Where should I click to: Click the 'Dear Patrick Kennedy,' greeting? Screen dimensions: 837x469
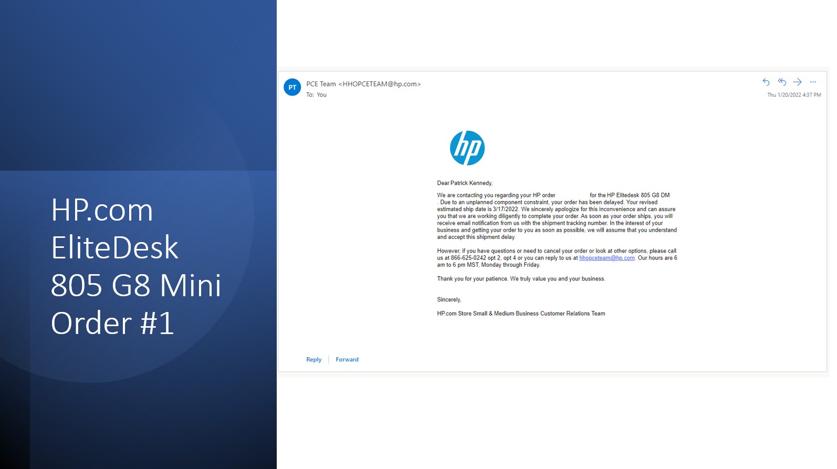click(x=465, y=183)
